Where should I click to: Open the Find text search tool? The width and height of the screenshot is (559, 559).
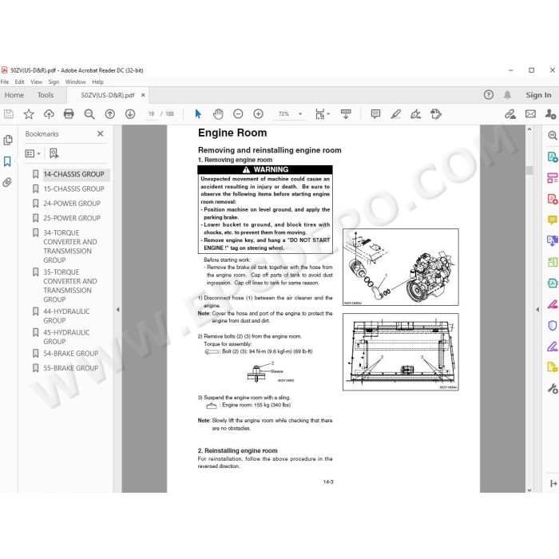click(89, 114)
